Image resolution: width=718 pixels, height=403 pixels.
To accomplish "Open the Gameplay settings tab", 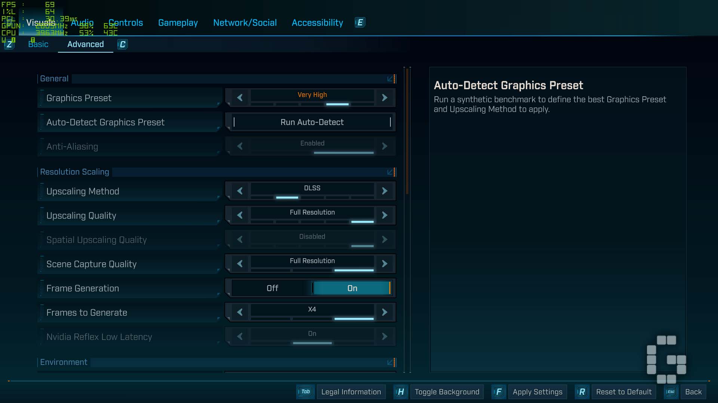I will click(x=178, y=23).
